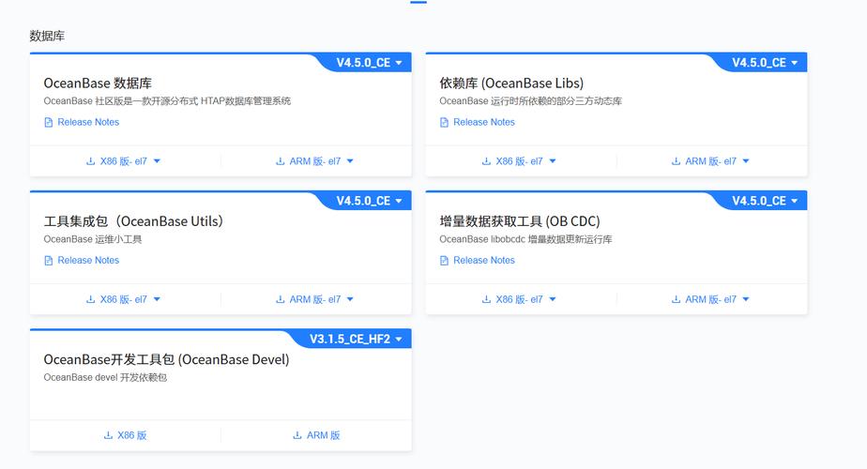Screen dimensions: 867x469
Task: Click the title OceanBase开发工具包 (OceanBase Devel)
Action: [166, 360]
